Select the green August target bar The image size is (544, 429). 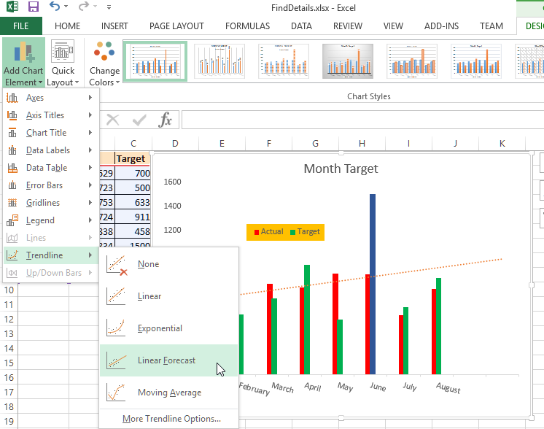click(x=438, y=326)
